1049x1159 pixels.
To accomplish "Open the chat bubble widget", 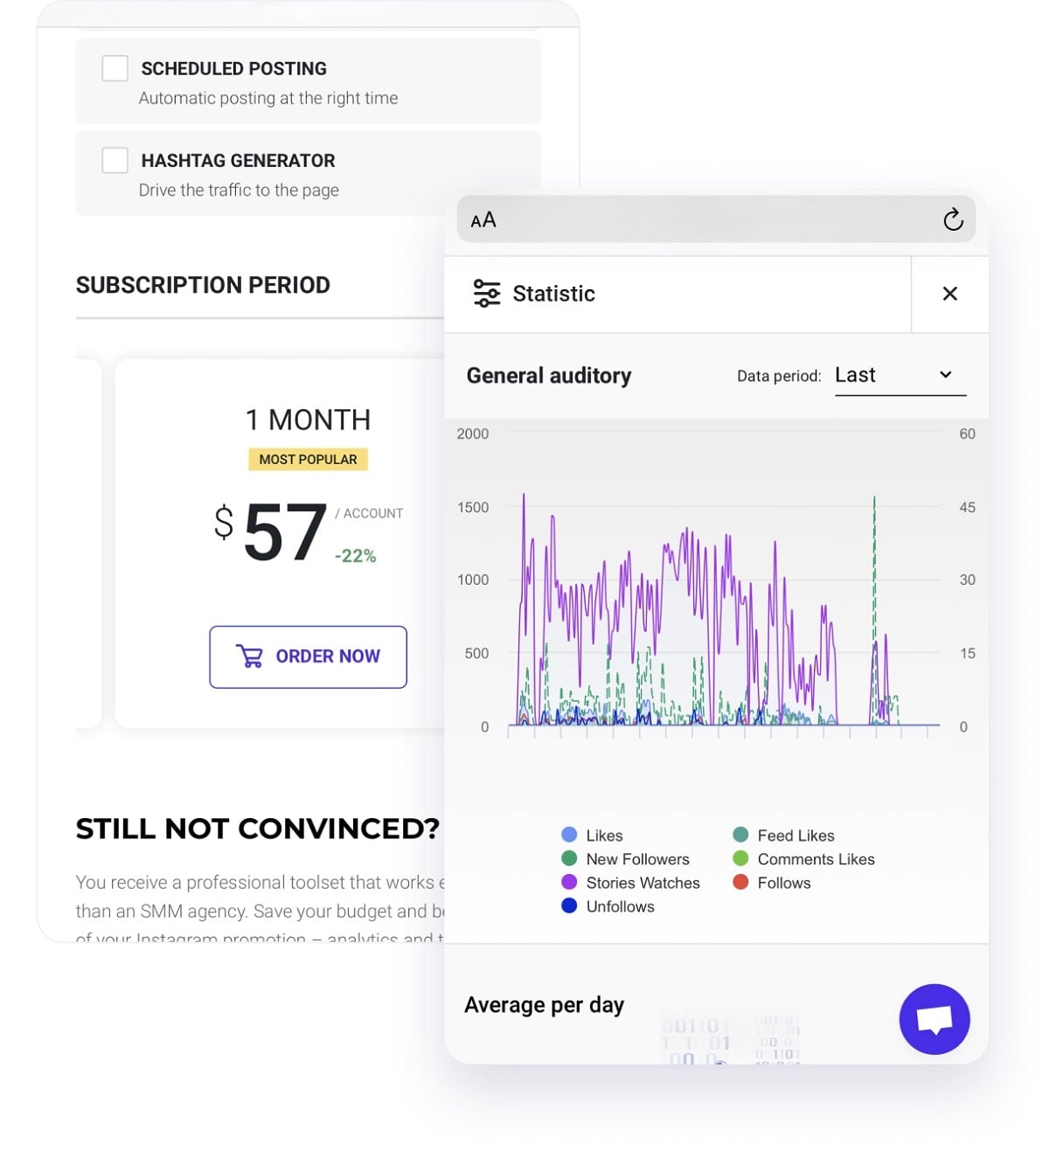I will coord(934,1019).
